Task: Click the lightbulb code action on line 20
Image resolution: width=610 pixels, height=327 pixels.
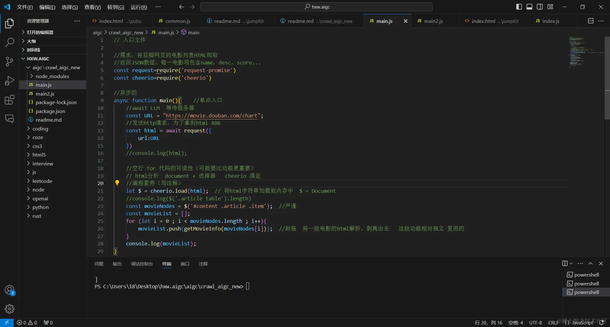Action: point(117,183)
